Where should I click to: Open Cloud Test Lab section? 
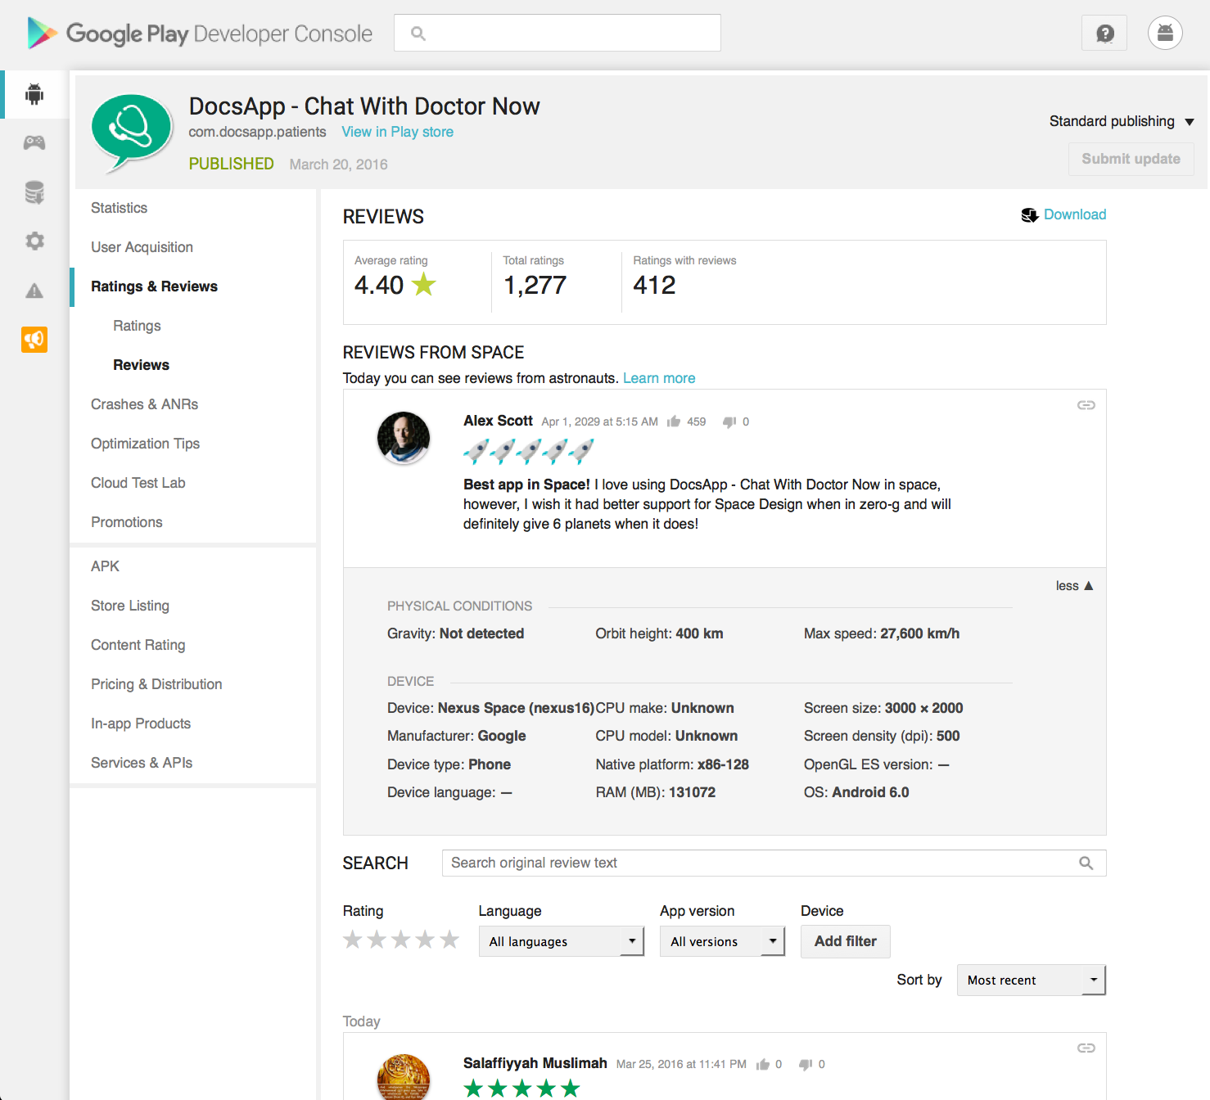click(x=138, y=483)
